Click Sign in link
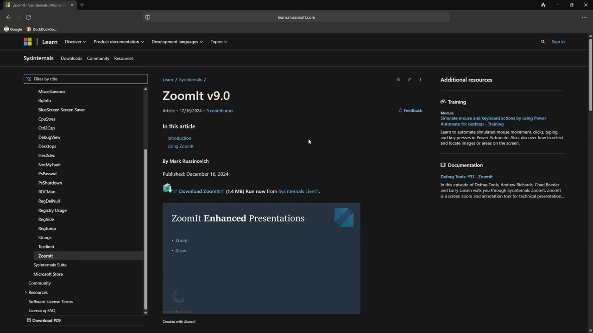 tap(558, 42)
